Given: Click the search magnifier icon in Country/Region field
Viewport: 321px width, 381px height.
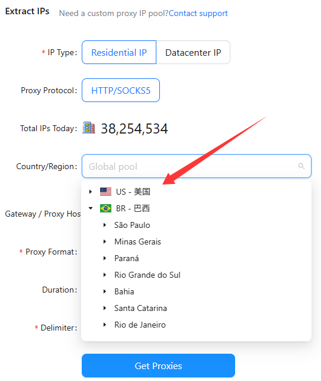Looking at the screenshot, I should tap(301, 166).
